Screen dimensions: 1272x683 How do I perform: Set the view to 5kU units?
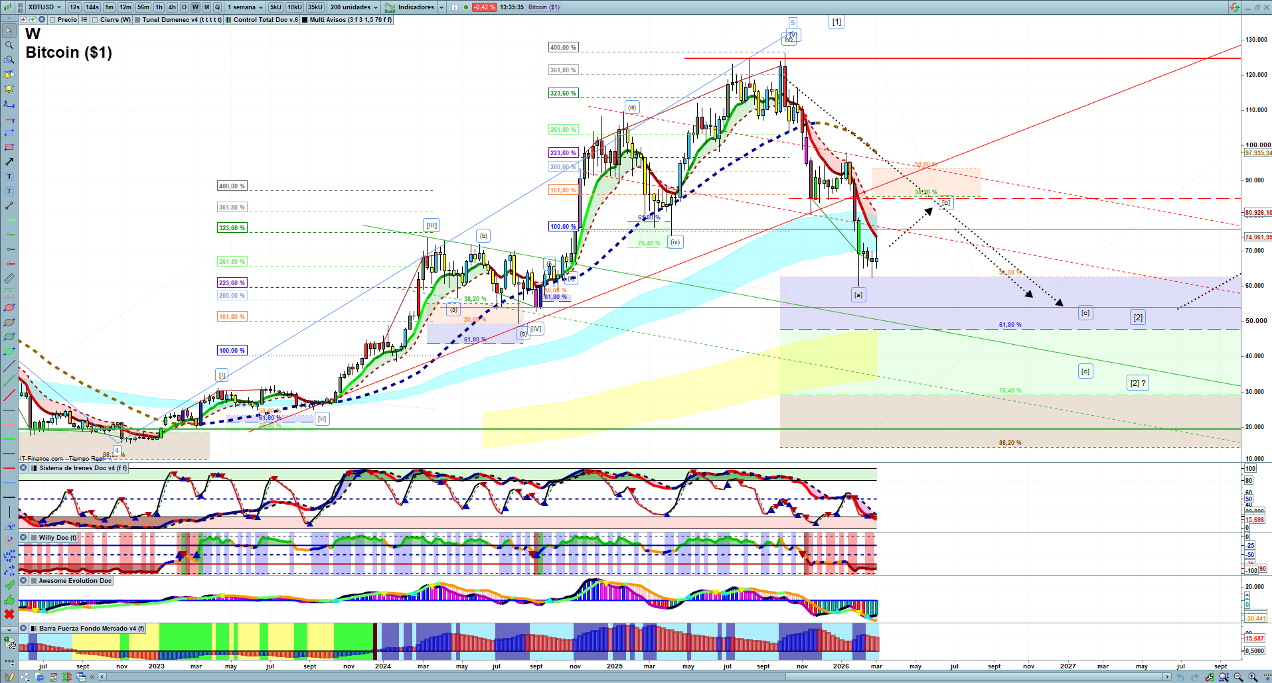pos(276,7)
